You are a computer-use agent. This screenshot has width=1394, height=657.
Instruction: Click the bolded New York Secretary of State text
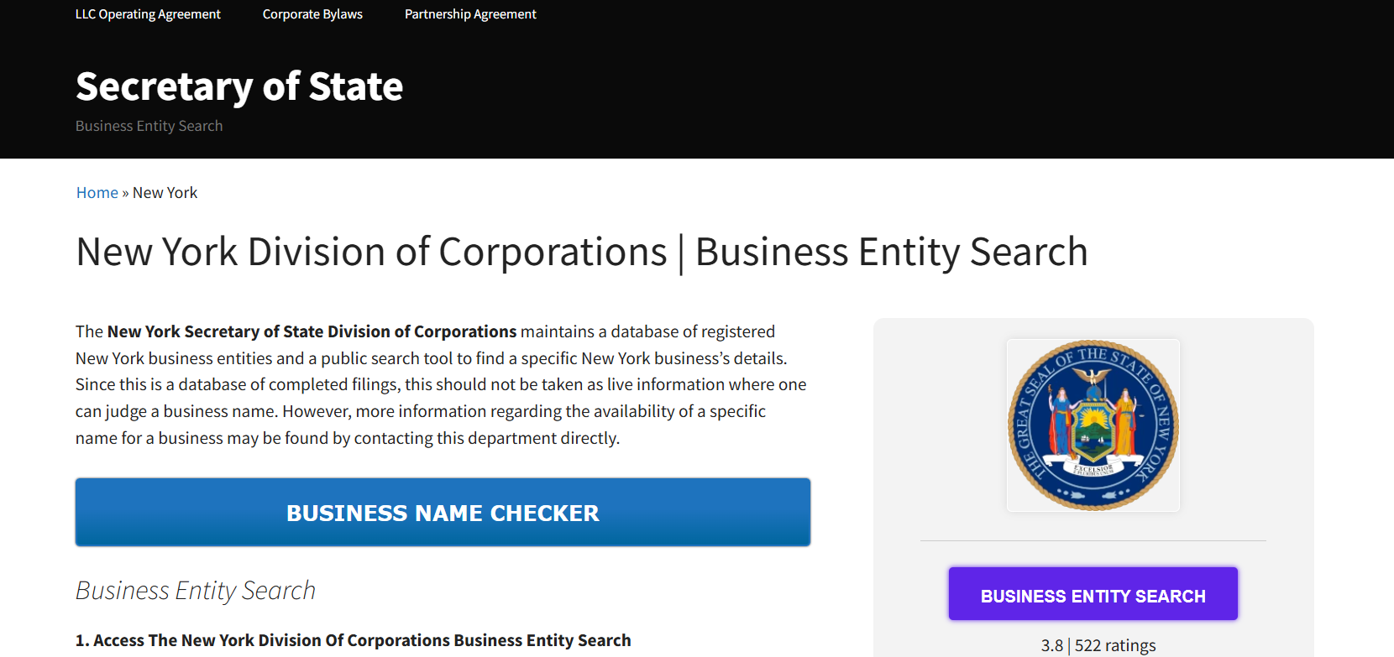pyautogui.click(x=312, y=331)
